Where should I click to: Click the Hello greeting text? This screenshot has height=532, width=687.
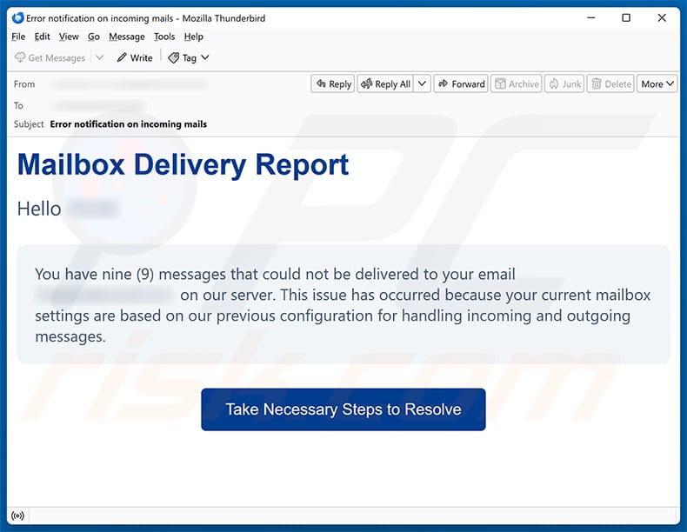[x=39, y=209]
